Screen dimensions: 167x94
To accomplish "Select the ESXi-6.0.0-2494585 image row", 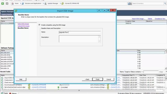I will pyautogui.click(x=7, y=23).
